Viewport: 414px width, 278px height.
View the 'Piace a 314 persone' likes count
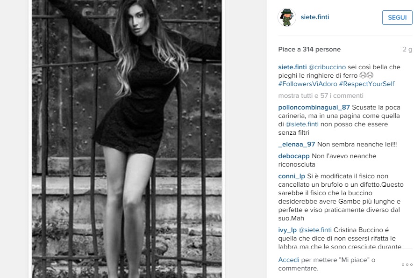point(309,49)
